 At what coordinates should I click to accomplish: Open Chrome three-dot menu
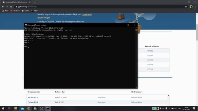[195, 7]
